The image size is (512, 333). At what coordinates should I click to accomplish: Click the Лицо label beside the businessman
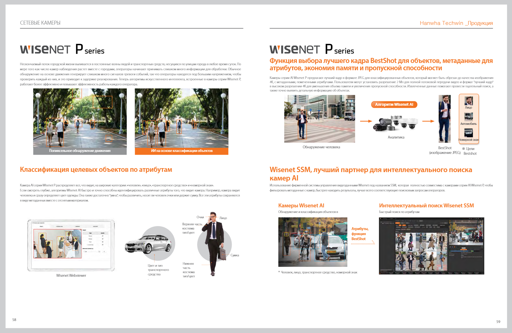(x=223, y=218)
